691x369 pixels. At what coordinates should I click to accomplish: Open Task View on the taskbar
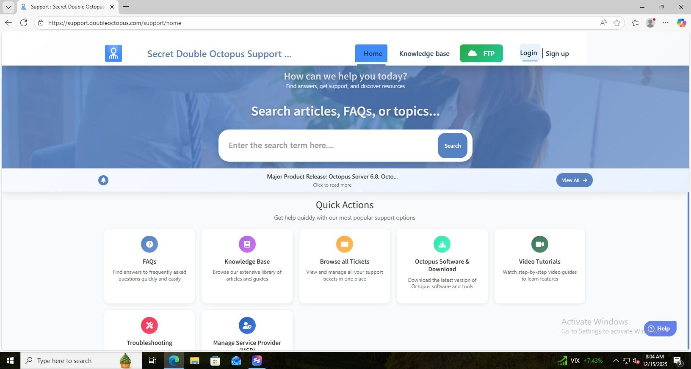[152, 361]
